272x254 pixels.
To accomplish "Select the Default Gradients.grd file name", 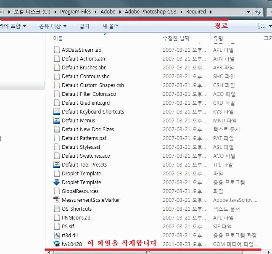I will tap(86, 103).
